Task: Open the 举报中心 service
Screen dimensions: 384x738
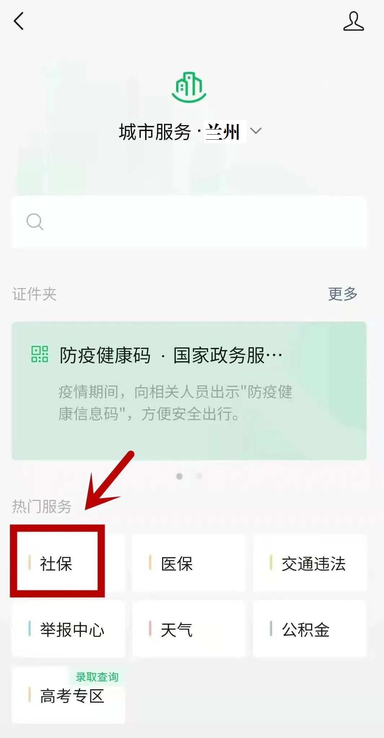Action: pyautogui.click(x=68, y=629)
